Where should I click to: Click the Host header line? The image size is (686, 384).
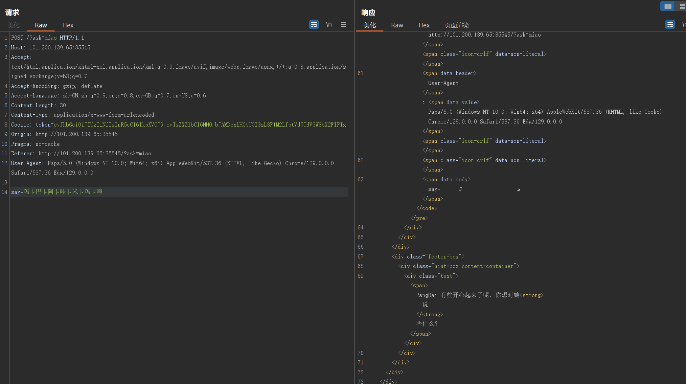[x=51, y=47]
